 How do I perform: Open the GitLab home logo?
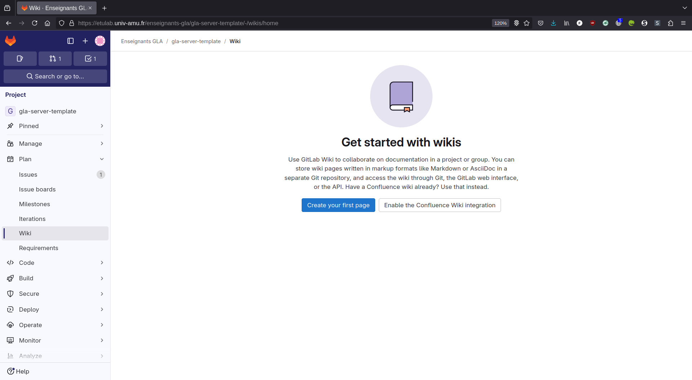(10, 41)
